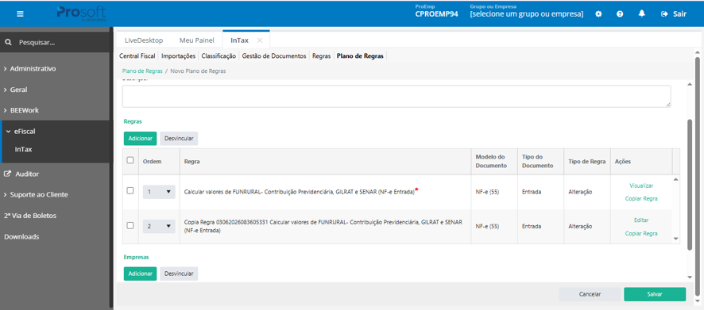Open Central Fiscal menu
704x310 pixels.
coord(137,56)
